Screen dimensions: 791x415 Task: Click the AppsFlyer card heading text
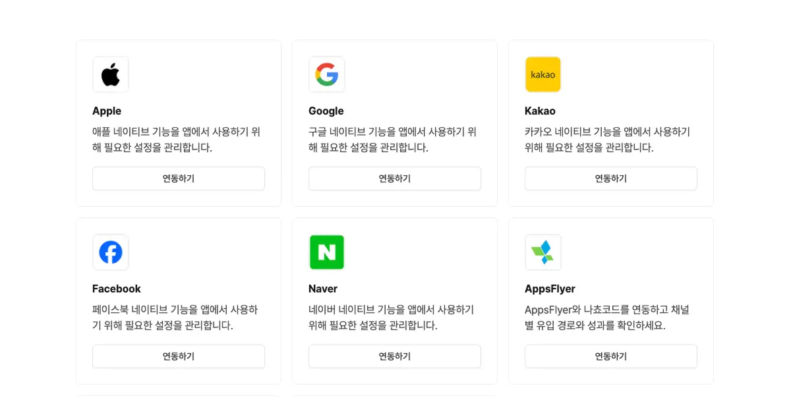pos(550,289)
